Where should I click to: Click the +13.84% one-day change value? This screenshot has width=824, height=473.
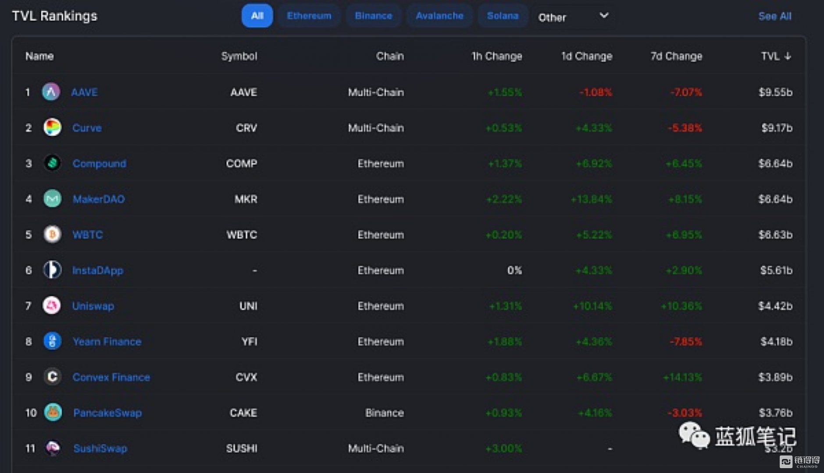point(591,199)
